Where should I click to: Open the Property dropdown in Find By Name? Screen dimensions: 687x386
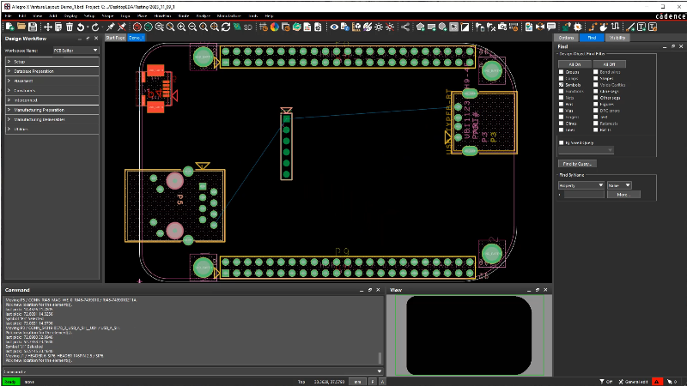(580, 184)
